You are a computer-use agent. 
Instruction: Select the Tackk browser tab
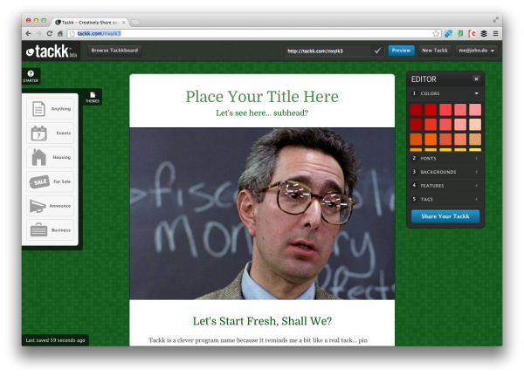[90, 23]
